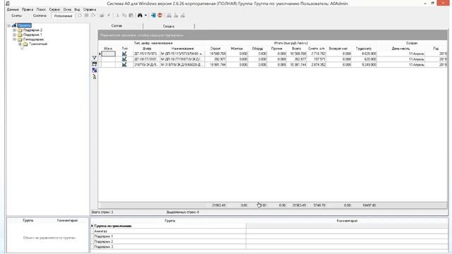Image resolution: width=452 pixels, height=254 pixels.
Task: Click the grey hint banner above the table
Action: point(273,35)
